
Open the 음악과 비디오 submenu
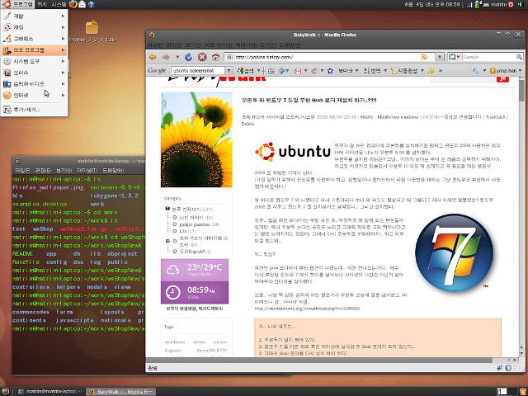34,84
